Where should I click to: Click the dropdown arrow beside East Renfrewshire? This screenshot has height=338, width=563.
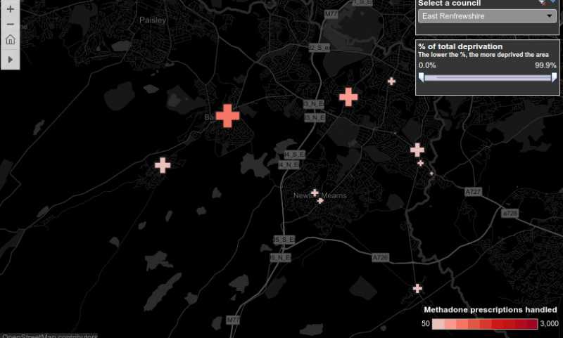point(550,15)
